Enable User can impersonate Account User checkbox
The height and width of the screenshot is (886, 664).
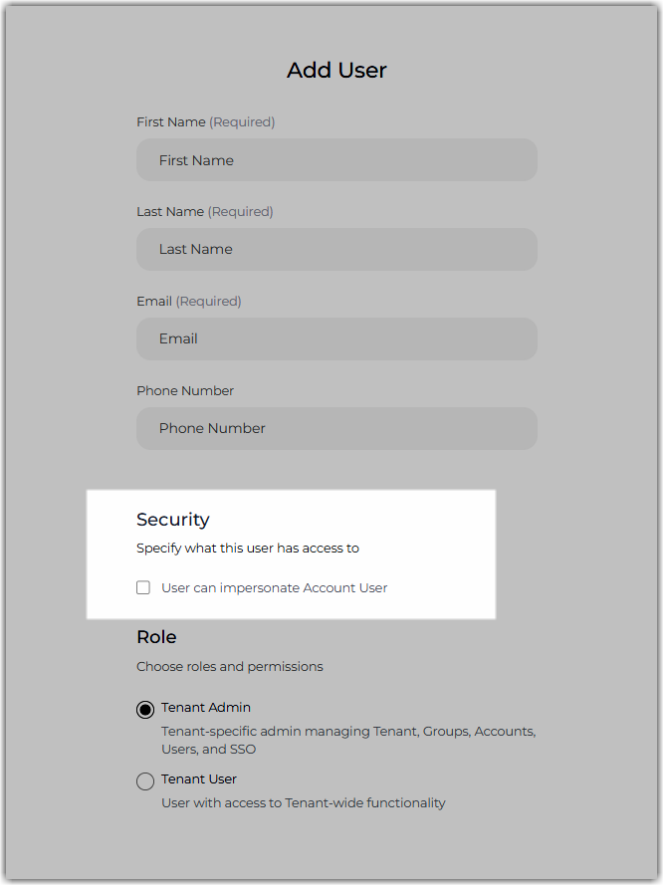(143, 587)
